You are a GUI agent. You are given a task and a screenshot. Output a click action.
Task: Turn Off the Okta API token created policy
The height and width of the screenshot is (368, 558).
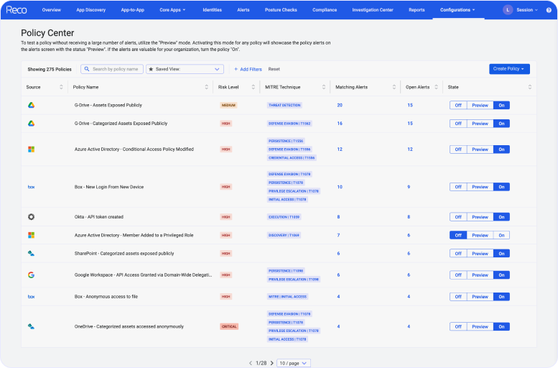coord(457,216)
